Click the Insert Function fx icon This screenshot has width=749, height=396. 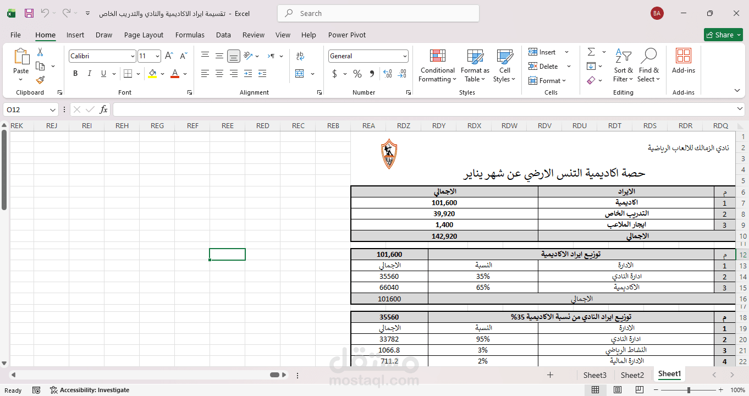pyautogui.click(x=103, y=110)
